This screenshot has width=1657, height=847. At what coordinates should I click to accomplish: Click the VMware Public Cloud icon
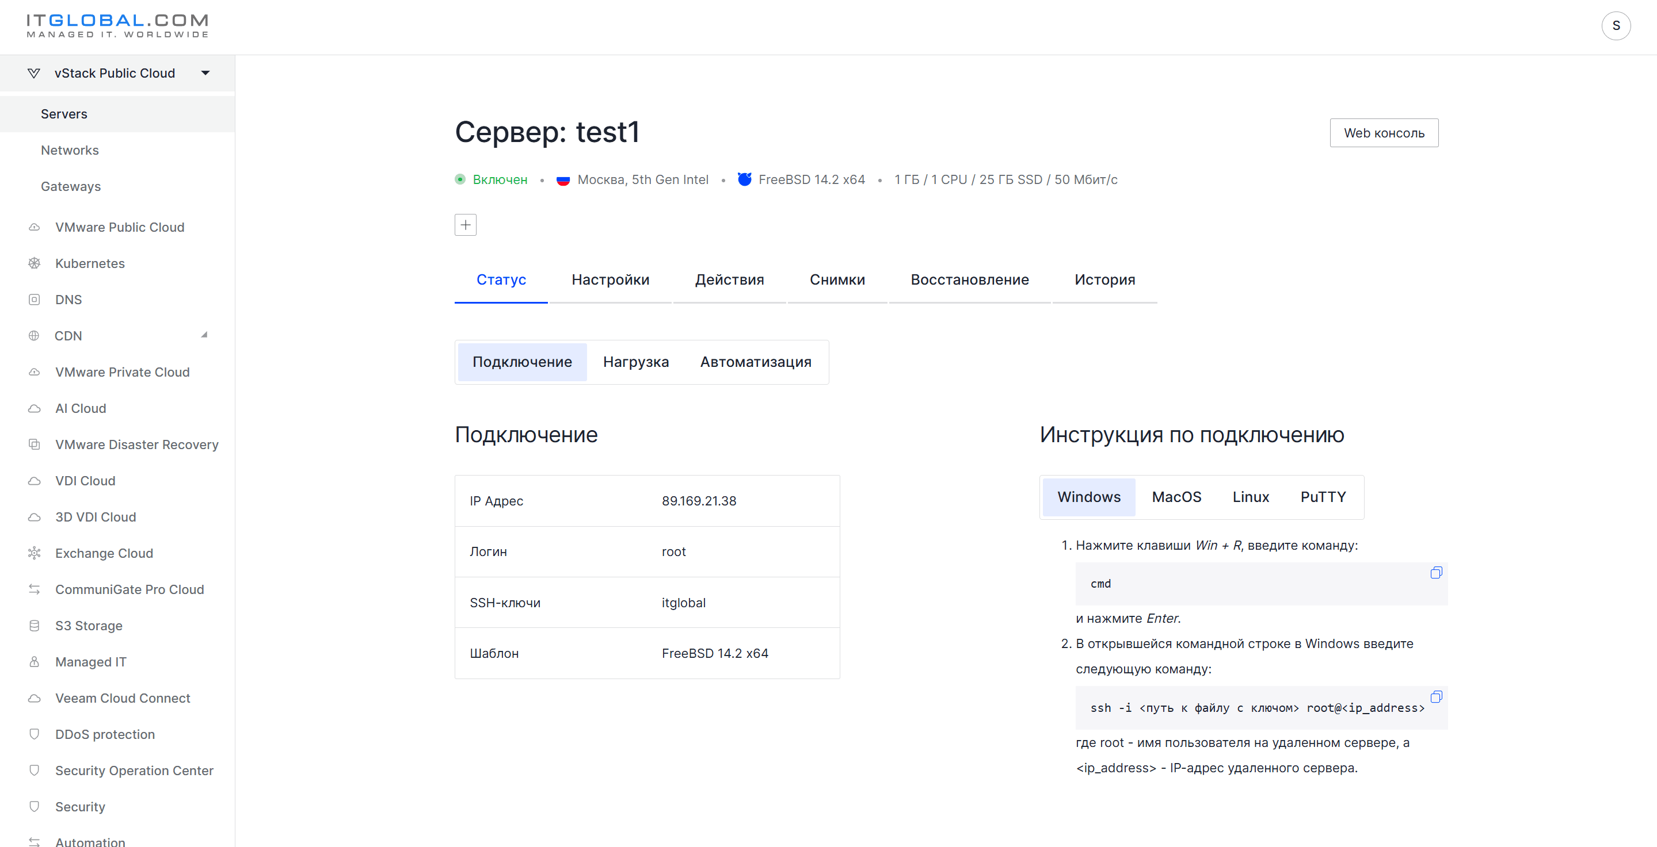35,228
